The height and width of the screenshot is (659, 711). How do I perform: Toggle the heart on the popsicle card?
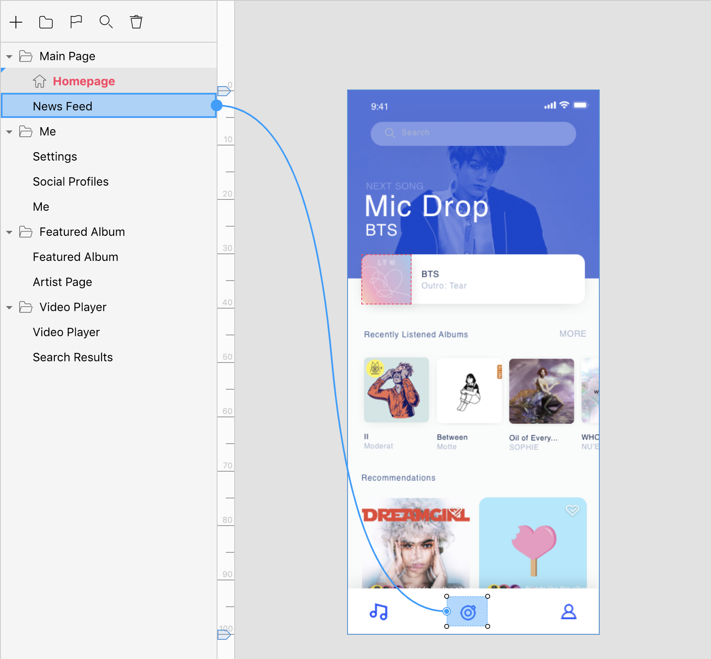pyautogui.click(x=572, y=510)
